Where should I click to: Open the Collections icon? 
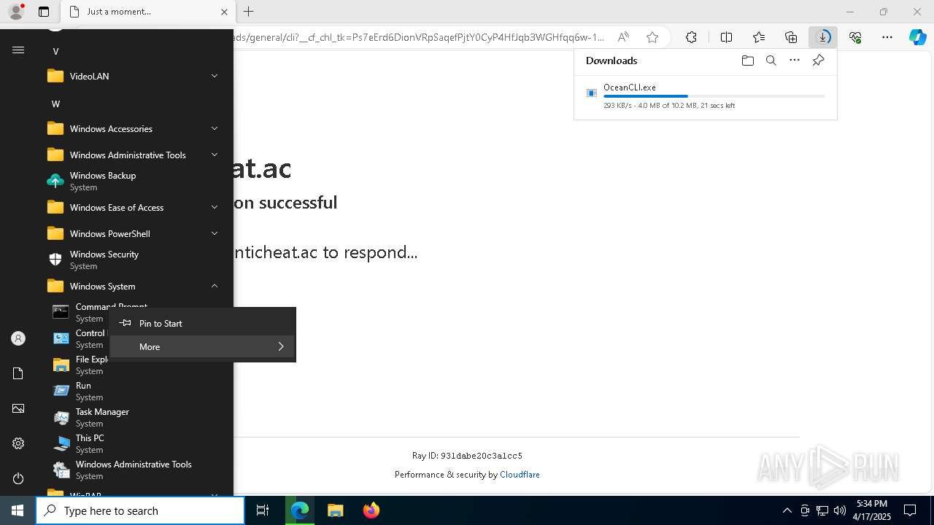click(791, 37)
